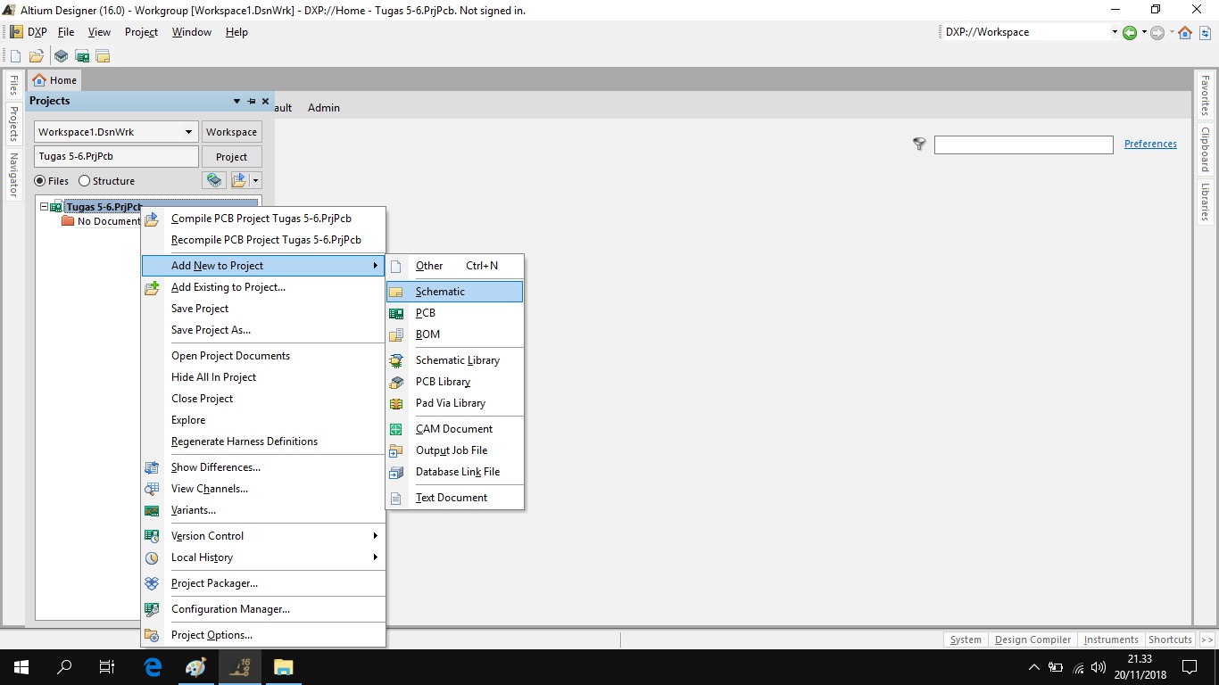
Task: Collapse the Tugas 5-6.PrjPcb tree node
Action: (x=44, y=207)
